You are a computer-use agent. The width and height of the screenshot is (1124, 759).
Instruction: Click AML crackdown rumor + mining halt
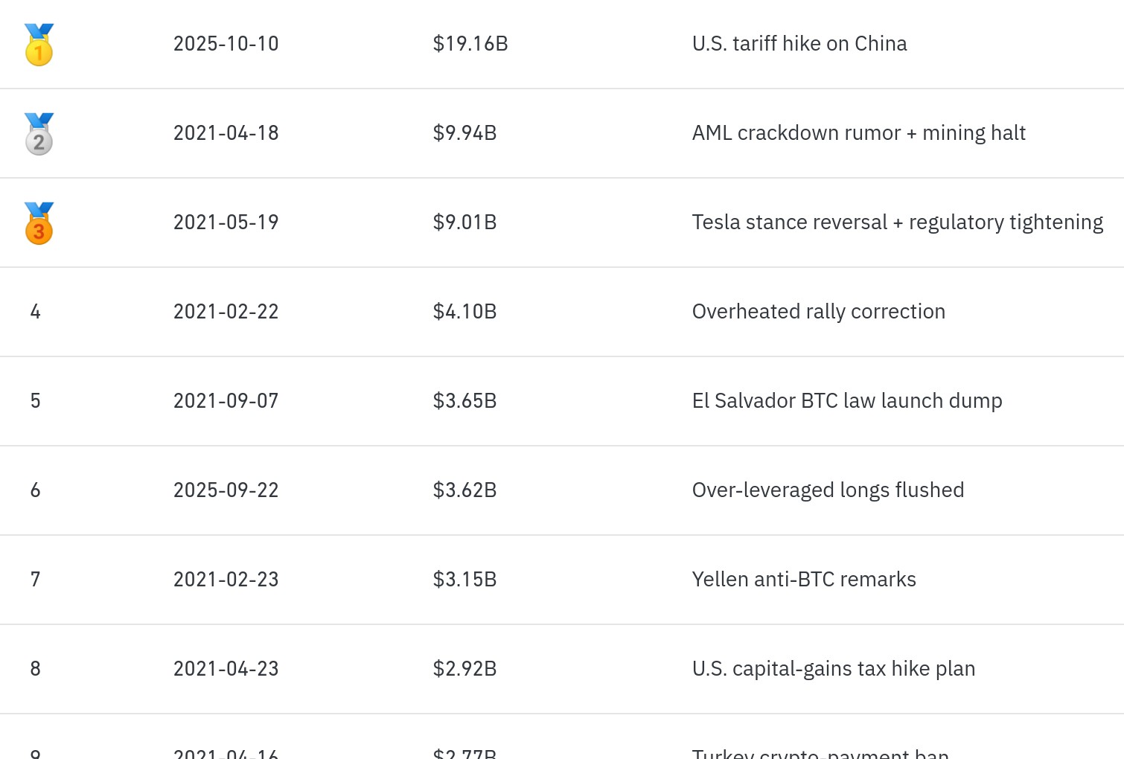point(858,133)
